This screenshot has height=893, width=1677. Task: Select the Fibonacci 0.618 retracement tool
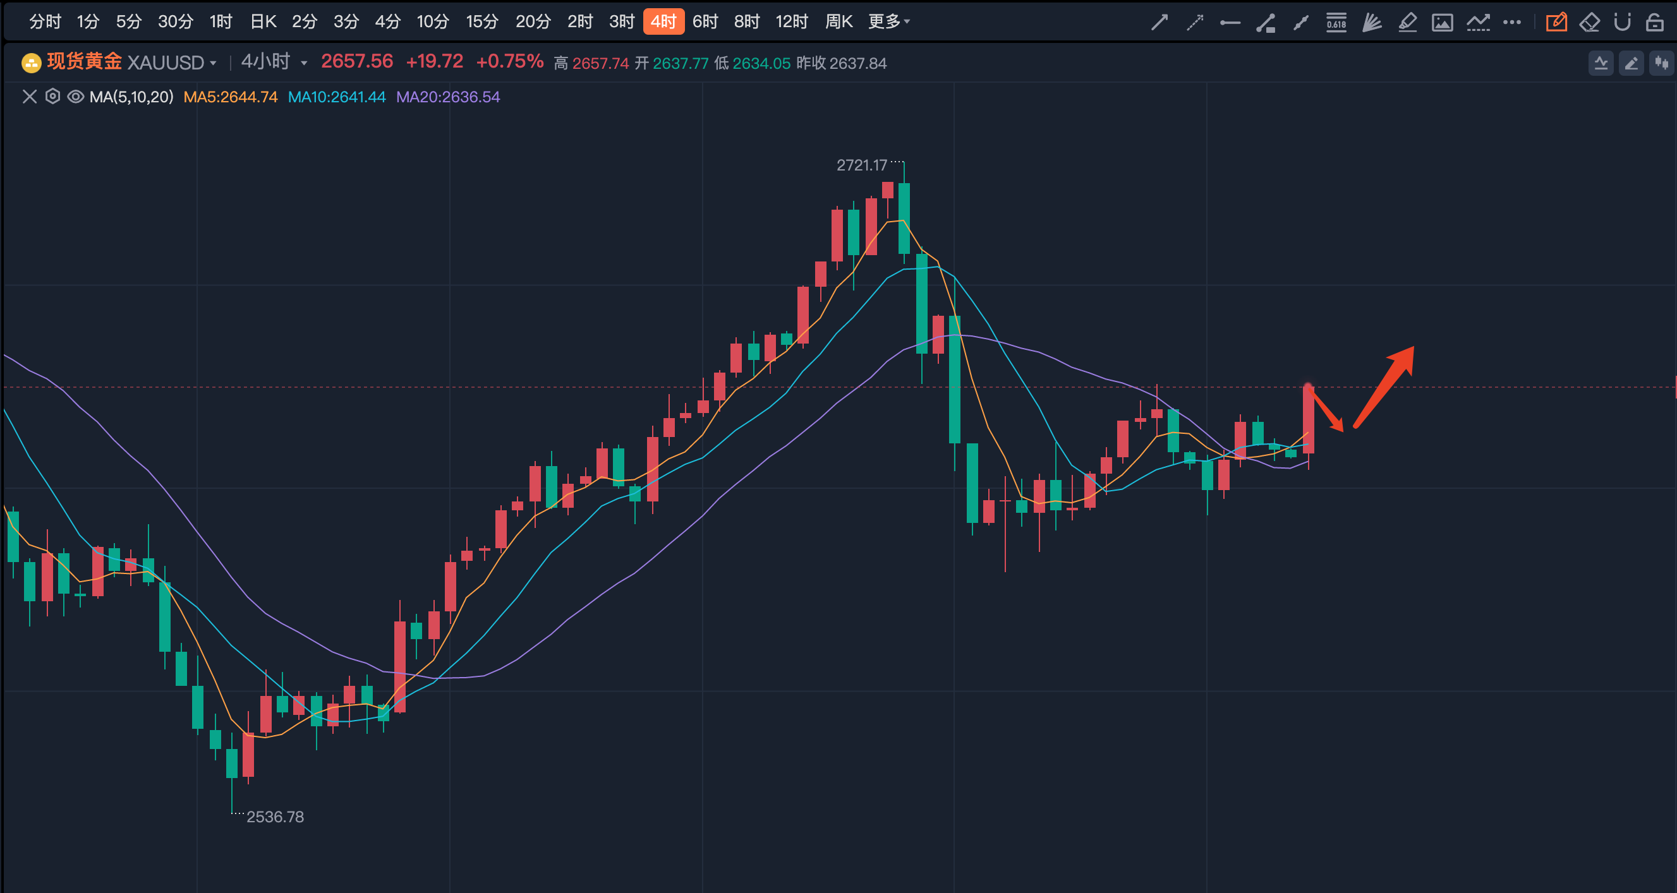(x=1336, y=23)
